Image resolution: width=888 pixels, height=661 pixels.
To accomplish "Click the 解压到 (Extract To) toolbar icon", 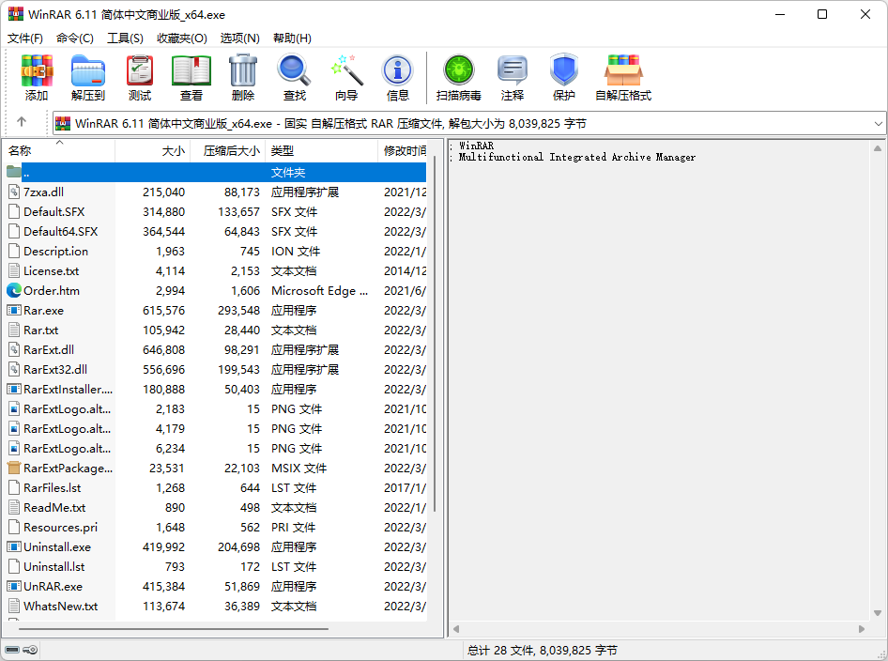I will tap(88, 71).
